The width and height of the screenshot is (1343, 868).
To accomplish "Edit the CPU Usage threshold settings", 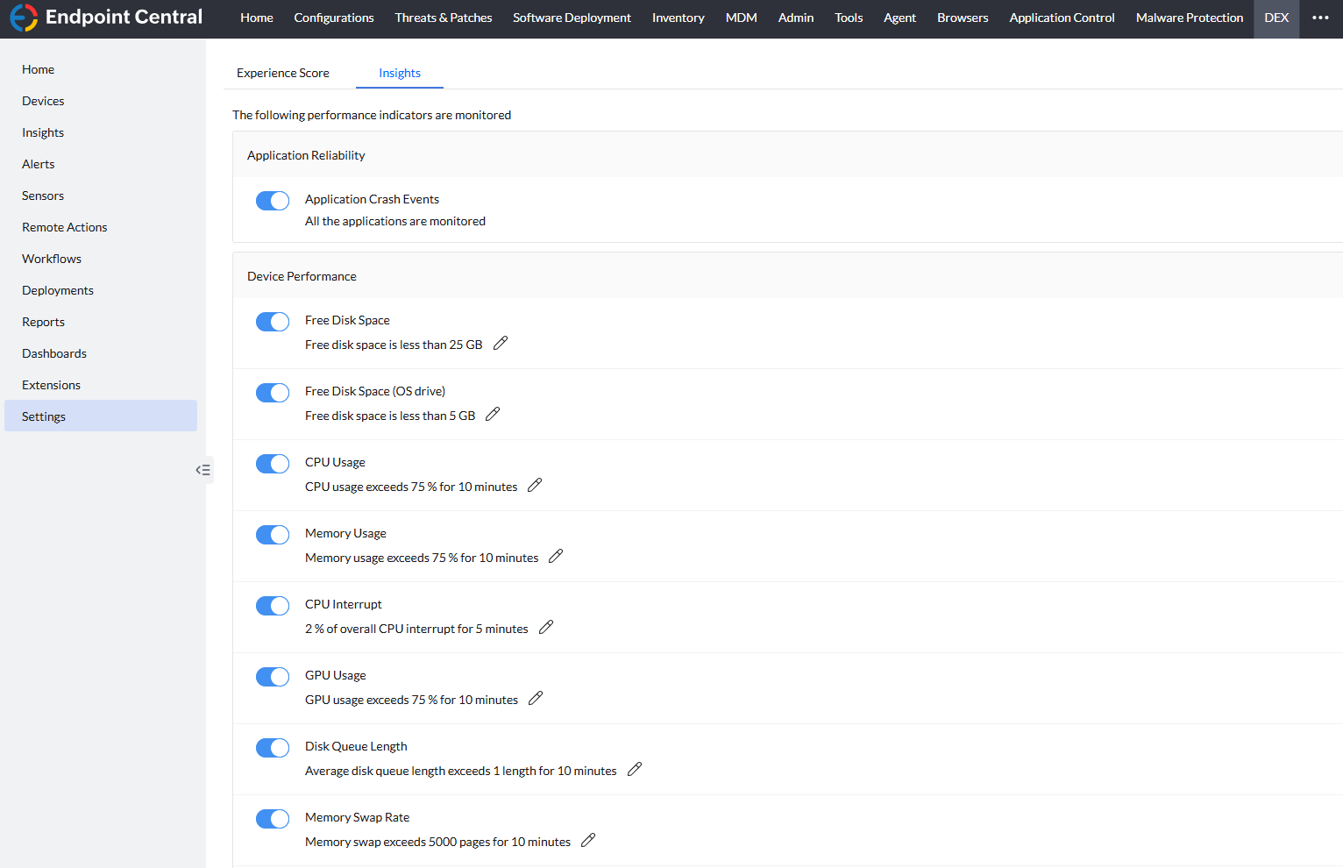I will (535, 484).
